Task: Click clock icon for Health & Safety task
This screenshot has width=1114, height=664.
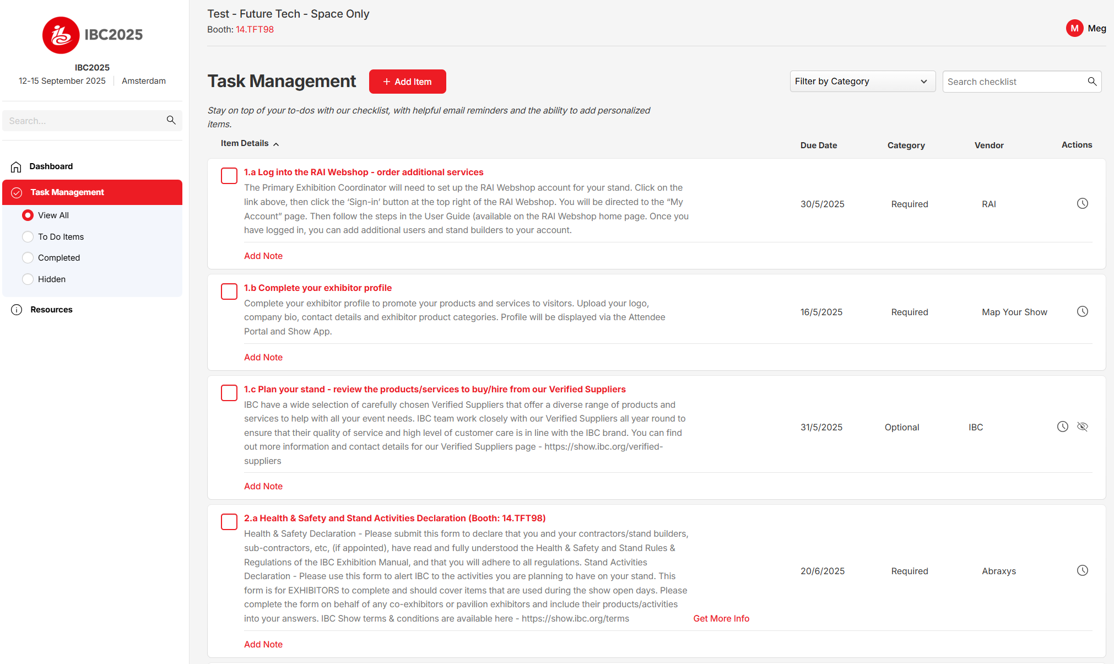Action: (1082, 570)
